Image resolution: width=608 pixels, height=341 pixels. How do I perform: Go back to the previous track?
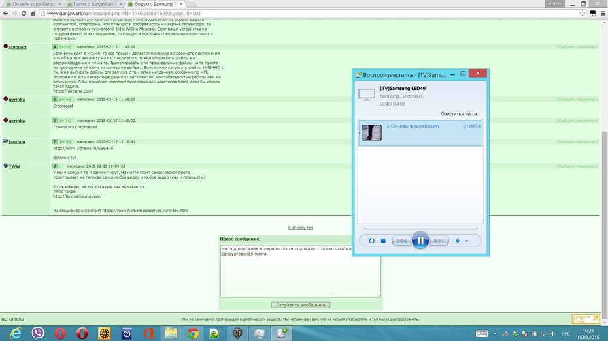[x=401, y=241]
